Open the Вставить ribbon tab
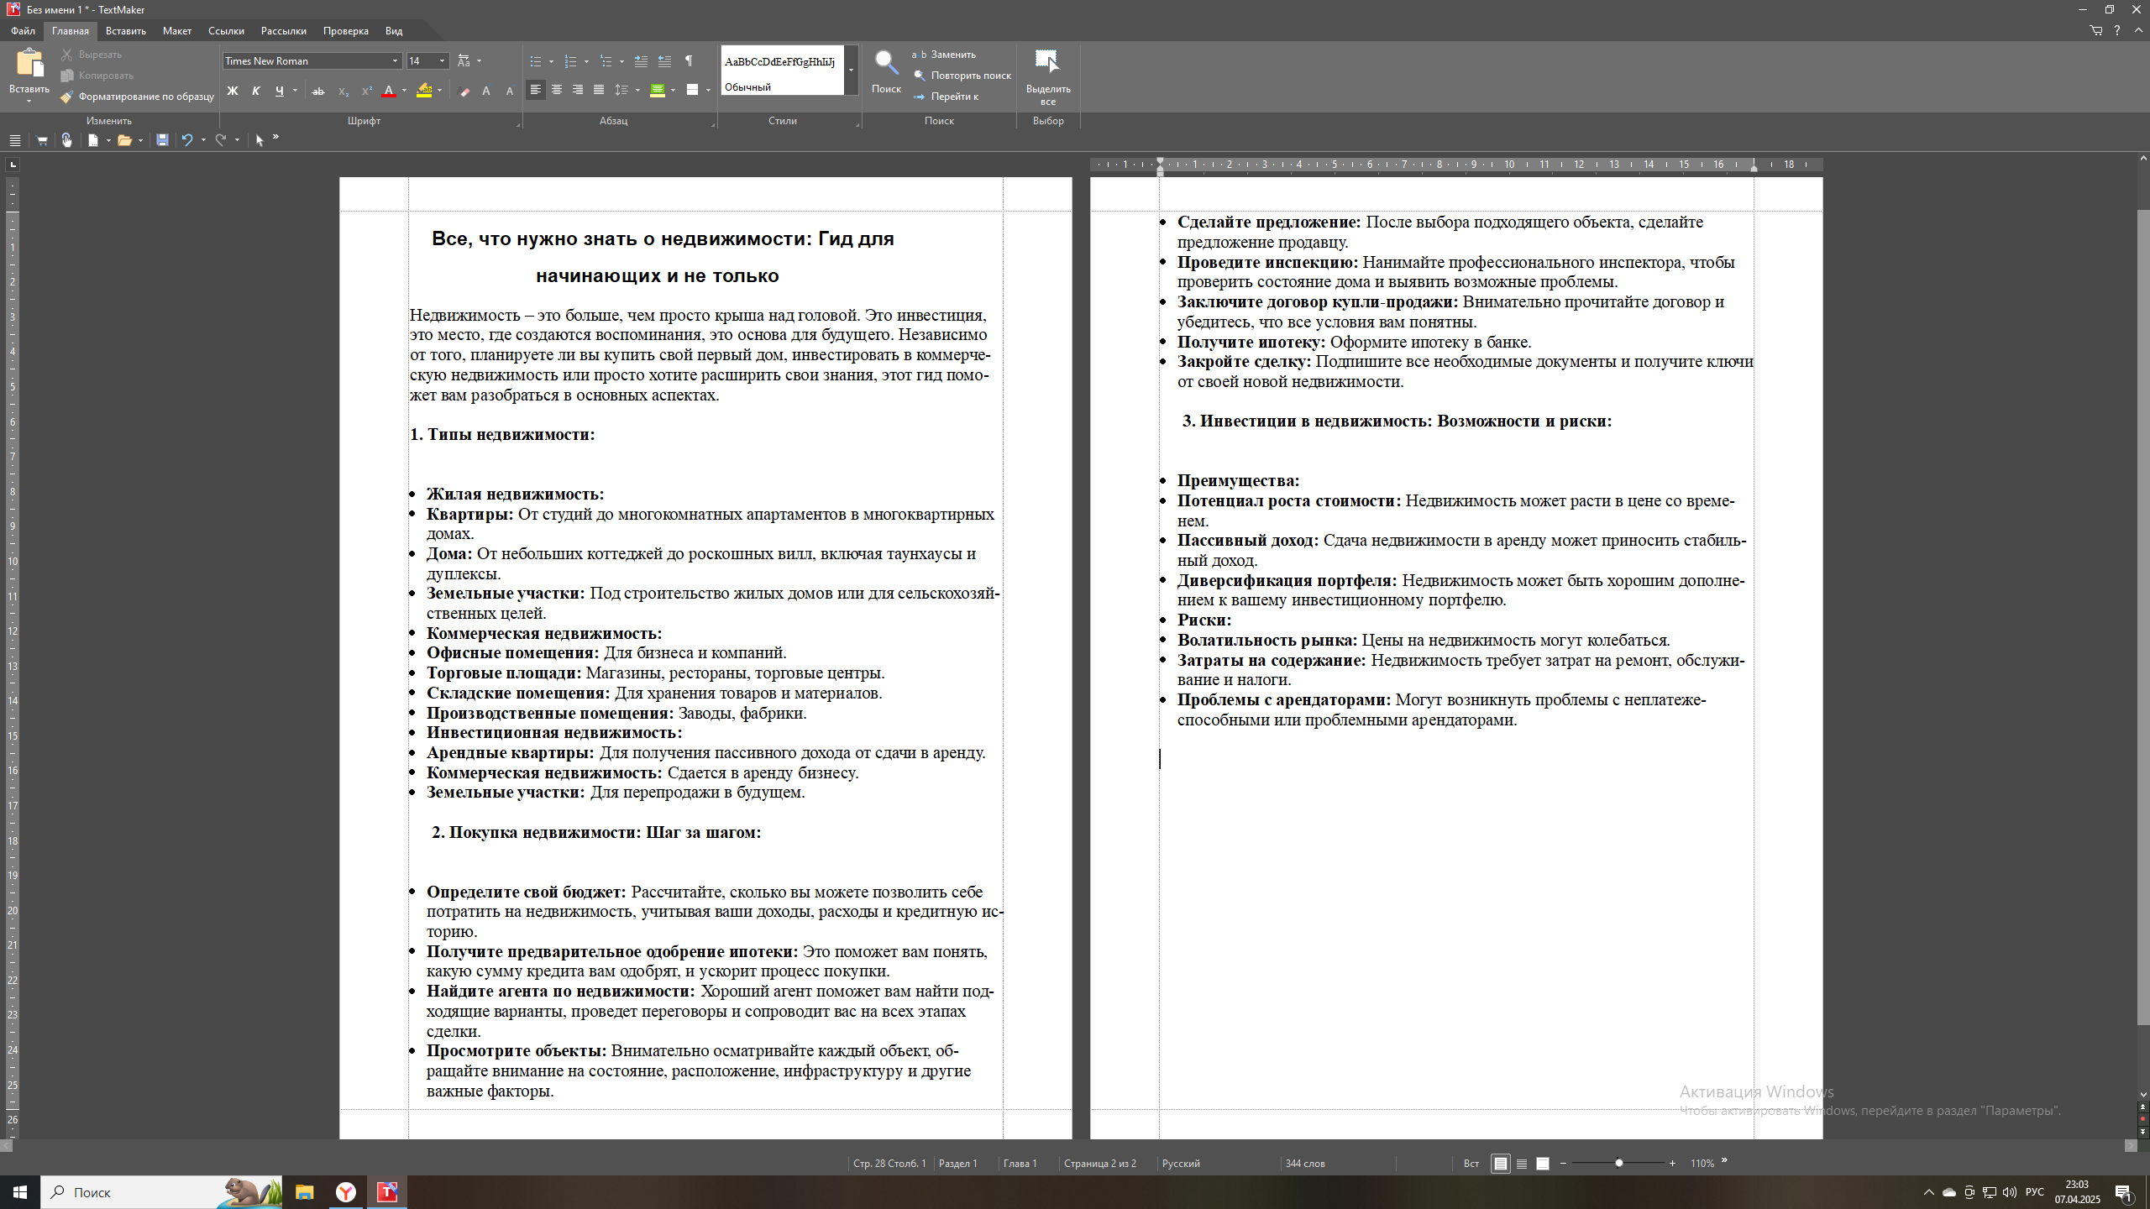 pos(126,31)
